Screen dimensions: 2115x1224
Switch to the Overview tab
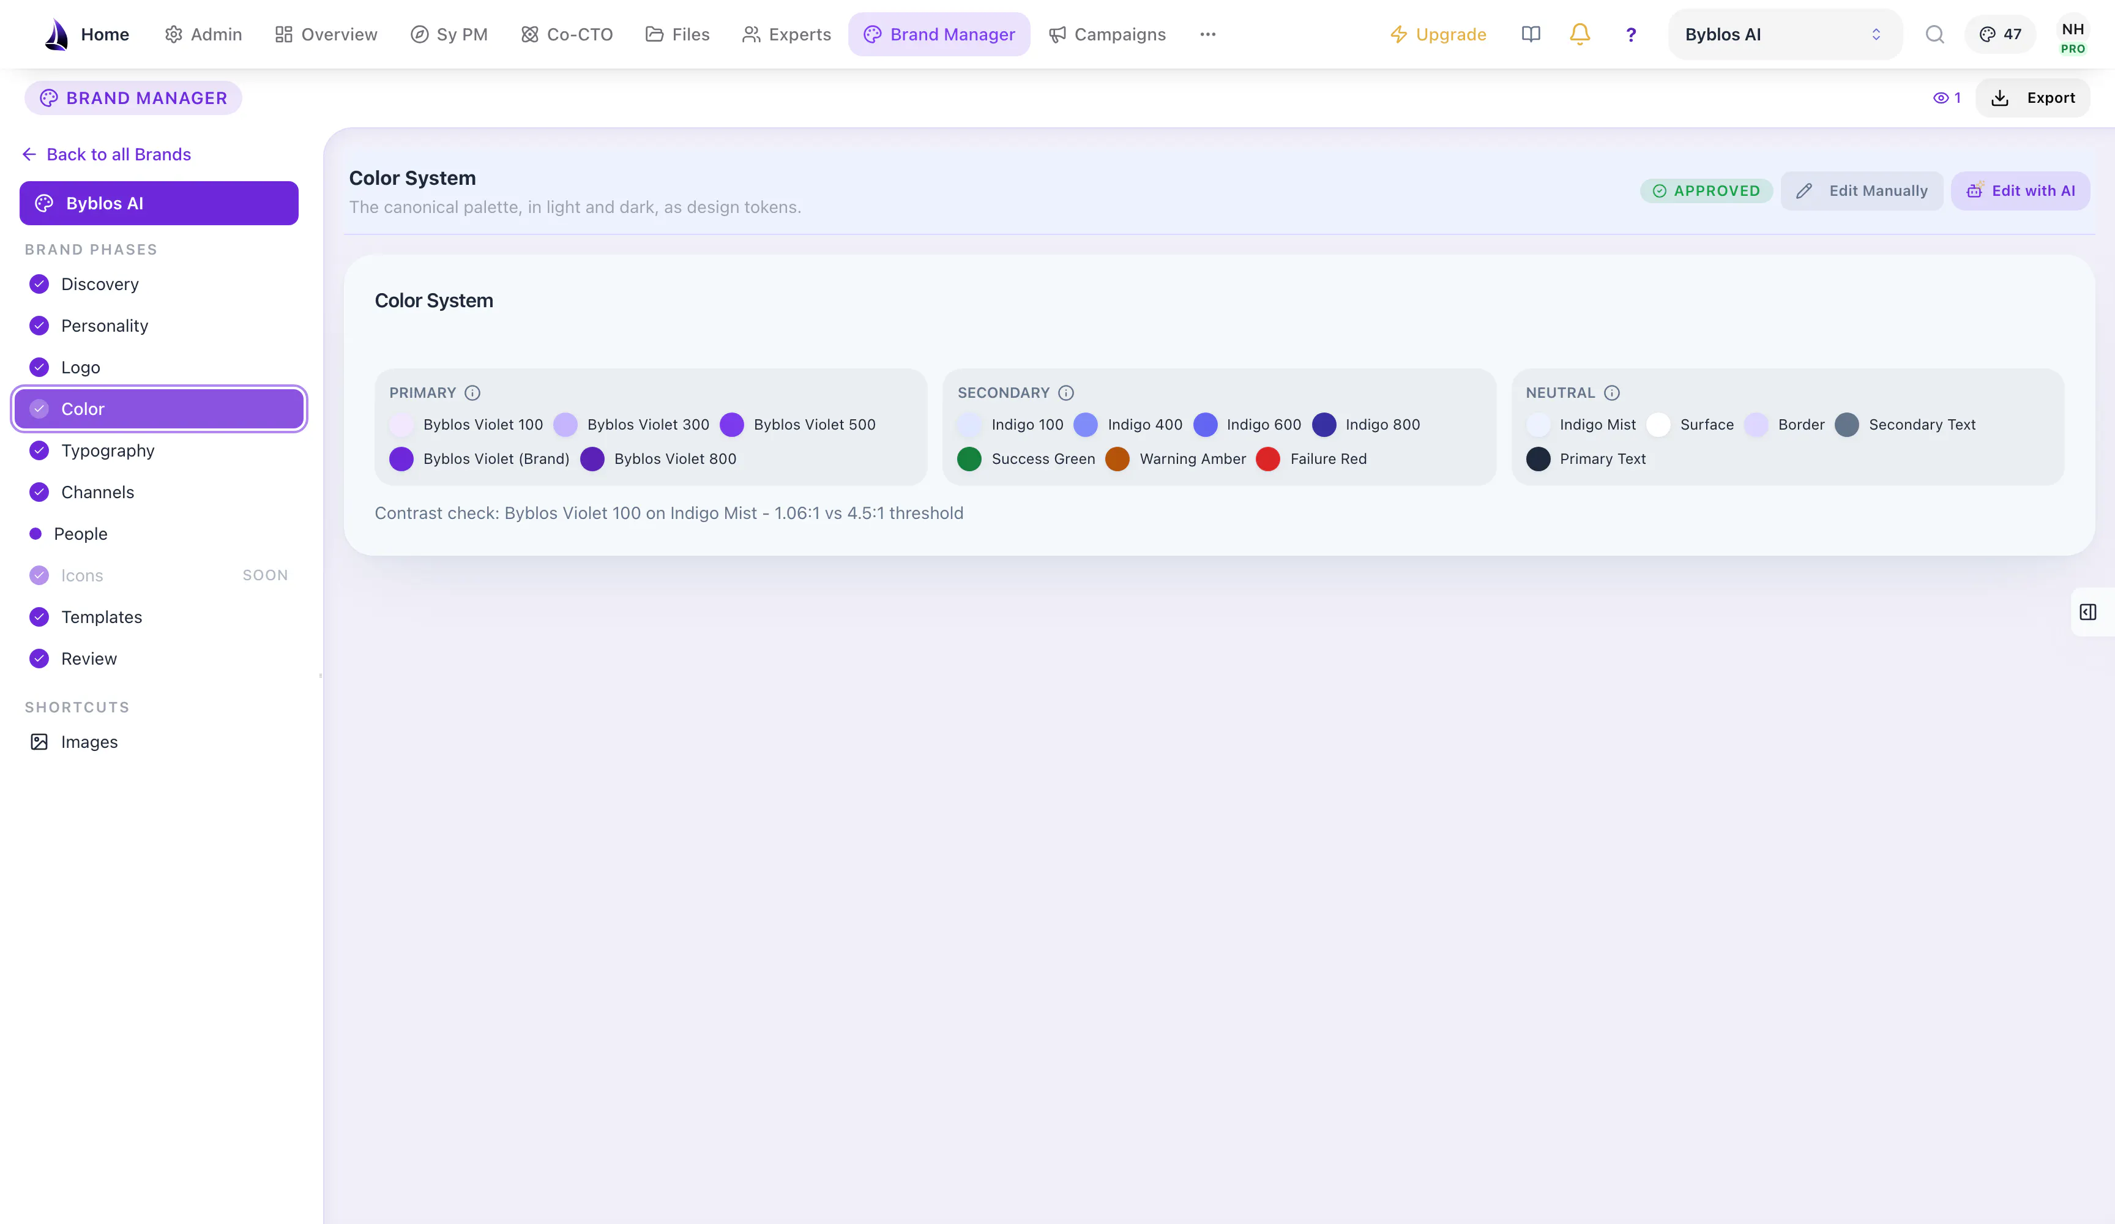click(x=326, y=34)
